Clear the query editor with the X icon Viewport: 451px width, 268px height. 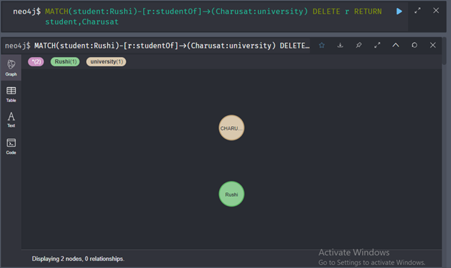point(436,11)
